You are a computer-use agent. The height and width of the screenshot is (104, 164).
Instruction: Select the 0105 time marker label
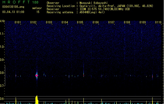pyautogui.click(x=80, y=22)
